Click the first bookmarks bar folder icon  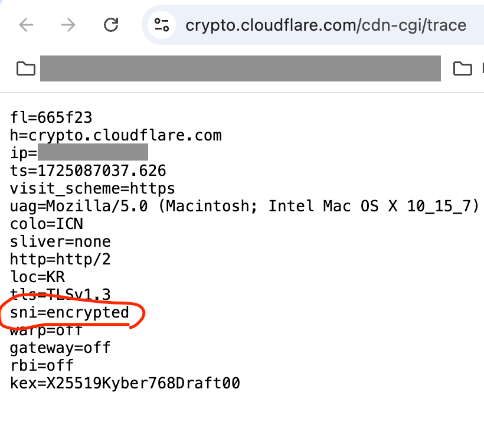click(25, 68)
